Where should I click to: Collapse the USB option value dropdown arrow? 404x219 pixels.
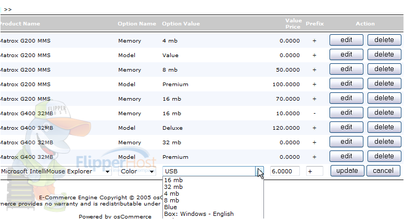pos(260,171)
